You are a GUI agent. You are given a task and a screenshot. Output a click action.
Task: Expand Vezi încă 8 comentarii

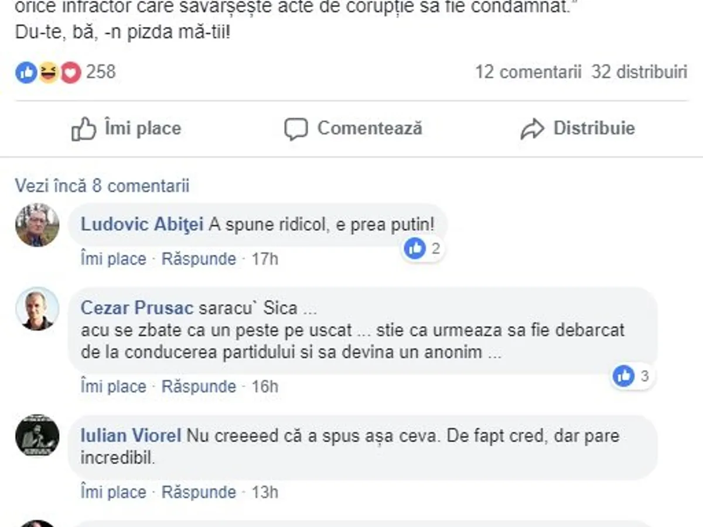point(102,186)
